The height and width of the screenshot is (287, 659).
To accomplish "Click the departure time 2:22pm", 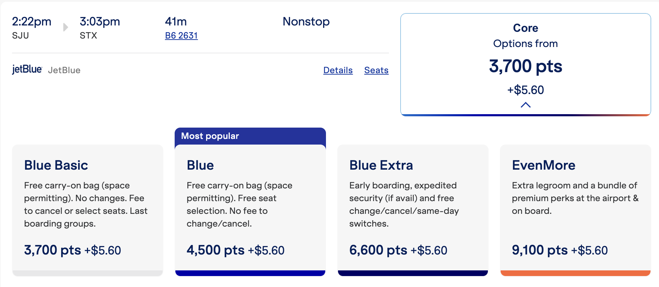I will (31, 22).
